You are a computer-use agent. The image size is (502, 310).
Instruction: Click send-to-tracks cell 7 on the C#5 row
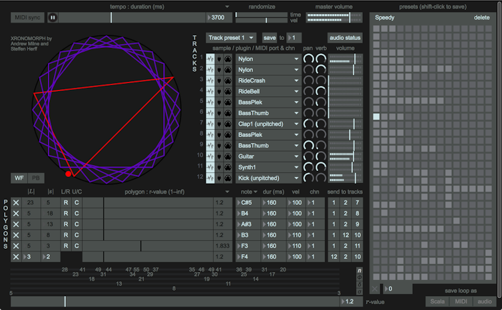[358, 202]
